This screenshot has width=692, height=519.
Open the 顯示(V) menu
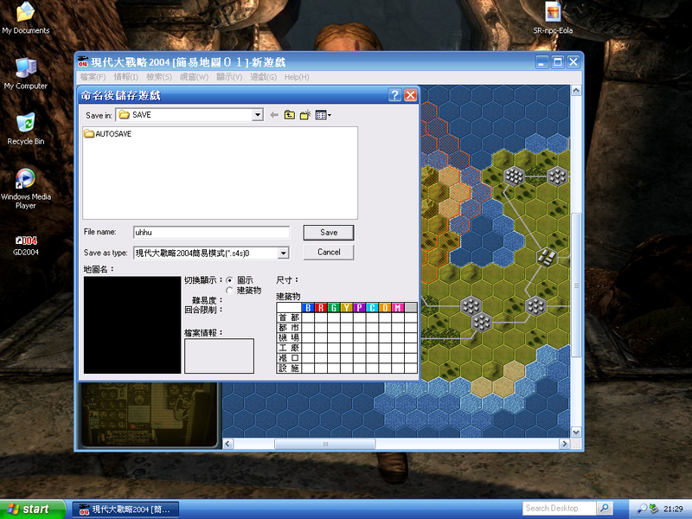229,77
